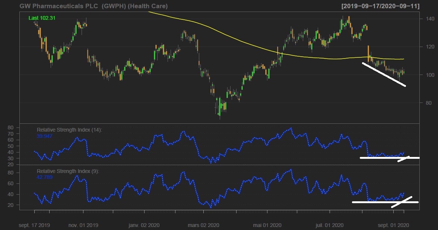Click the 50 level on RSI 14 axis

click(10, 146)
